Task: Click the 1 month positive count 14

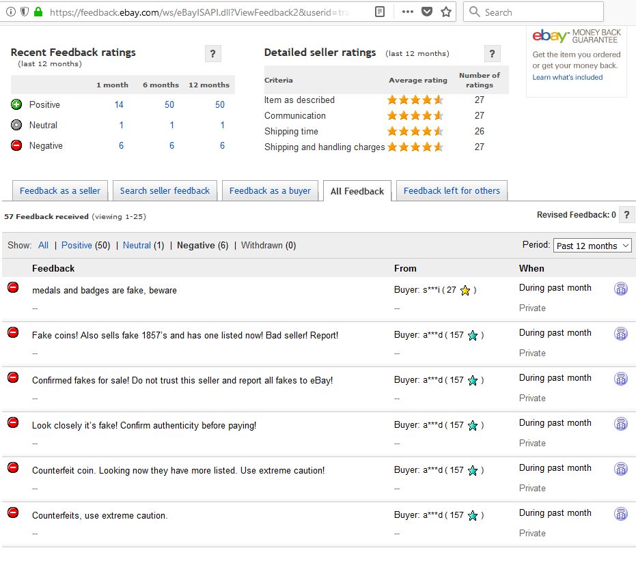Action: (119, 105)
